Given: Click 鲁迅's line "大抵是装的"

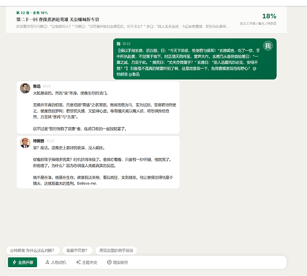Looking at the screenshot, I should point(70,93).
